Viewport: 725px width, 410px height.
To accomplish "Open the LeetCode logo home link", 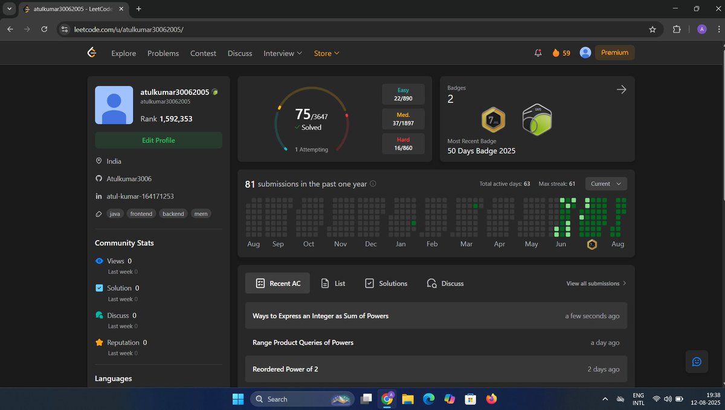I will point(92,53).
